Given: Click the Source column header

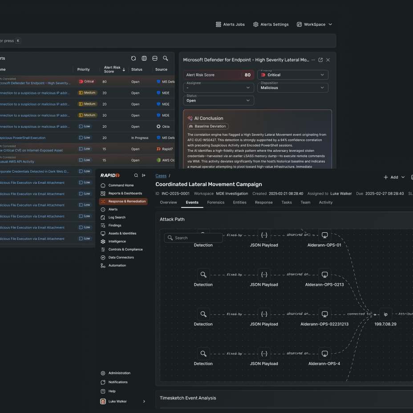Looking at the screenshot, I should [x=161, y=69].
